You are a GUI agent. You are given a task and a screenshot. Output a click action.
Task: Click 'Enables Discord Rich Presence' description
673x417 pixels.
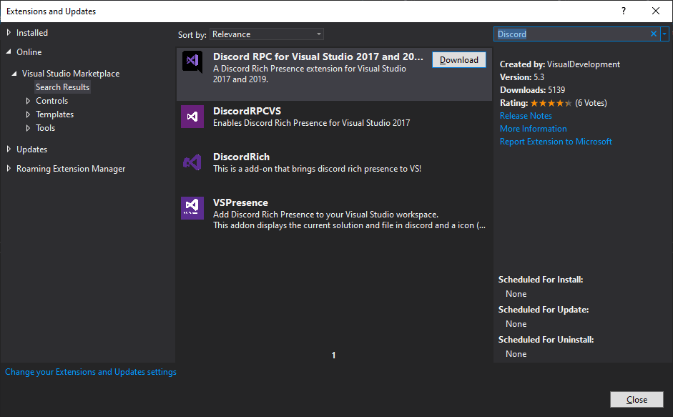point(312,123)
